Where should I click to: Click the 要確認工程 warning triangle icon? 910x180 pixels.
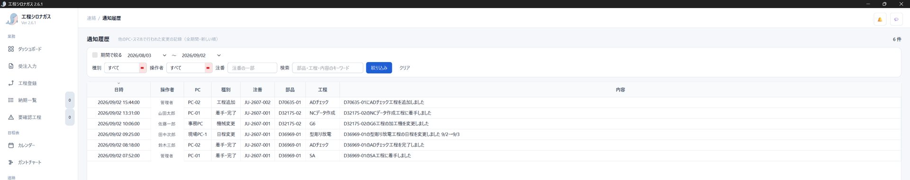(x=11, y=117)
